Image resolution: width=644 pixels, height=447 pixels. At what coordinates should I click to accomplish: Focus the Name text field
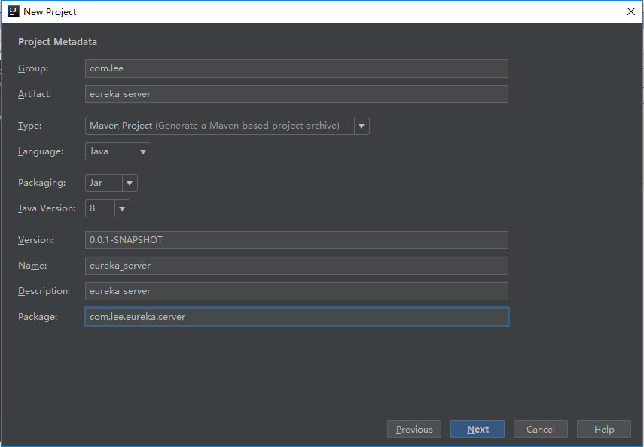coord(297,266)
